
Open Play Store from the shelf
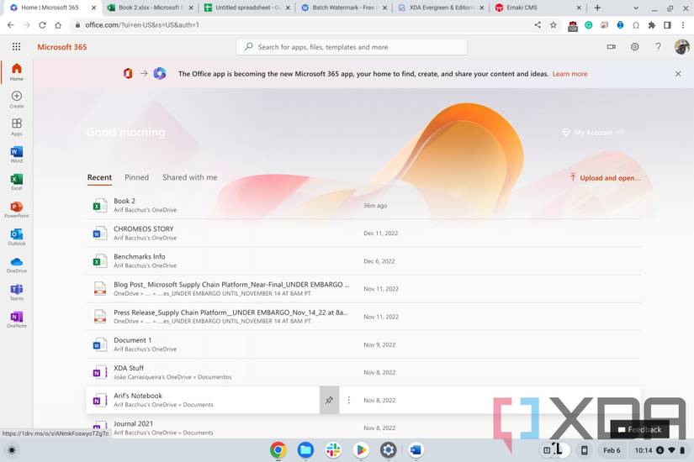tap(361, 450)
